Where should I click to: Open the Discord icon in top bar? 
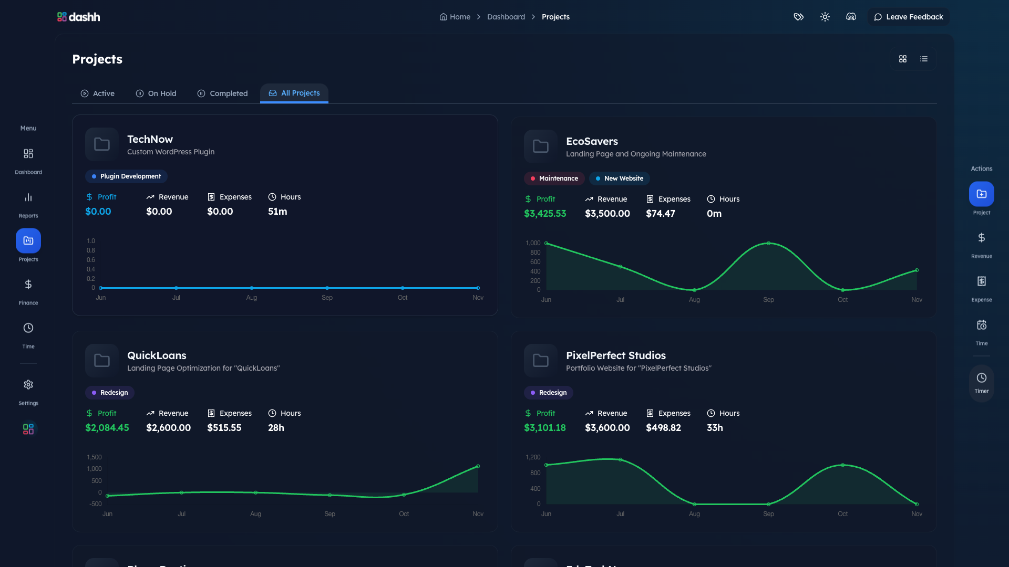coord(851,17)
